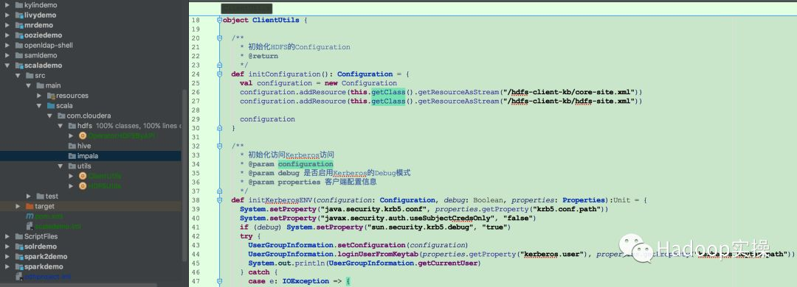The height and width of the screenshot is (287, 797).
Task: Click the ClientUtils Scala object icon
Action: 83,176
